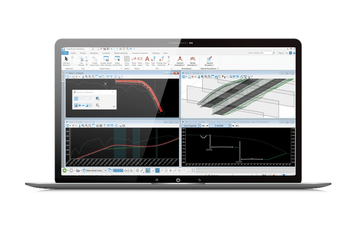Viewport: 356px width, 231px height.
Task: Toggle Add mode in Element Selection dialog
Action: 80,105
